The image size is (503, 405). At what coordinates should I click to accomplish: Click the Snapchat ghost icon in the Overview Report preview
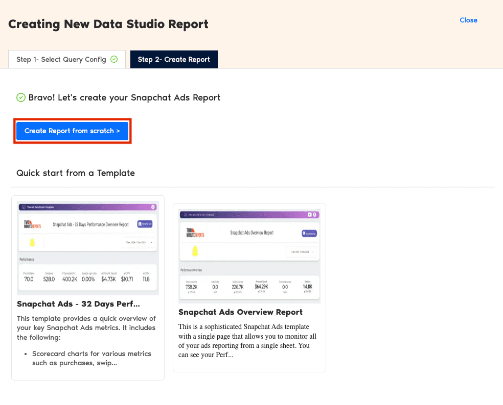coord(195,251)
